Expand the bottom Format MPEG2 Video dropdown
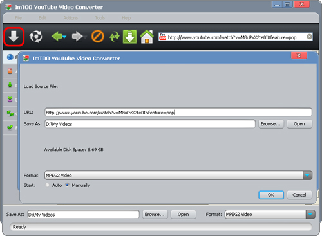Viewport: 322px width, 236px height. (310, 214)
